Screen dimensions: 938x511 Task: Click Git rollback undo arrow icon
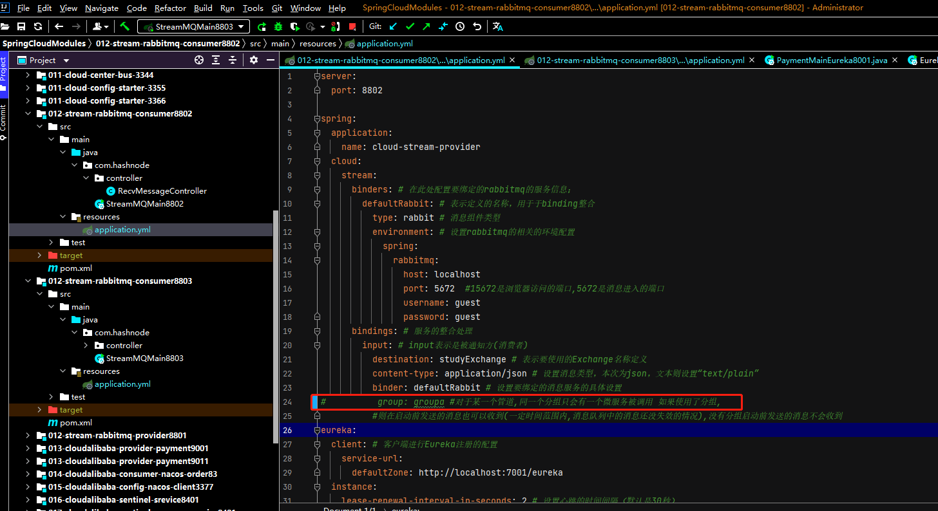pos(477,26)
